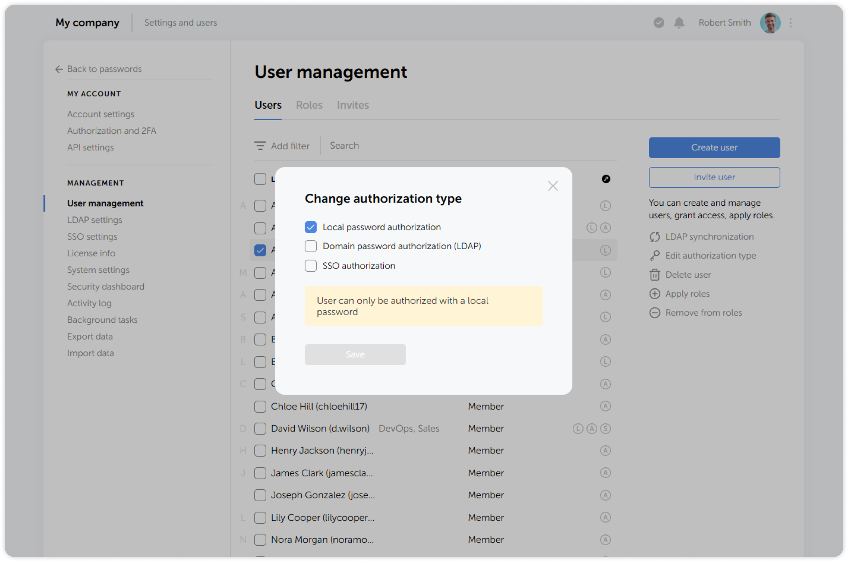The height and width of the screenshot is (562, 848).
Task: Click the checkmark status icon in the header
Action: click(x=658, y=23)
